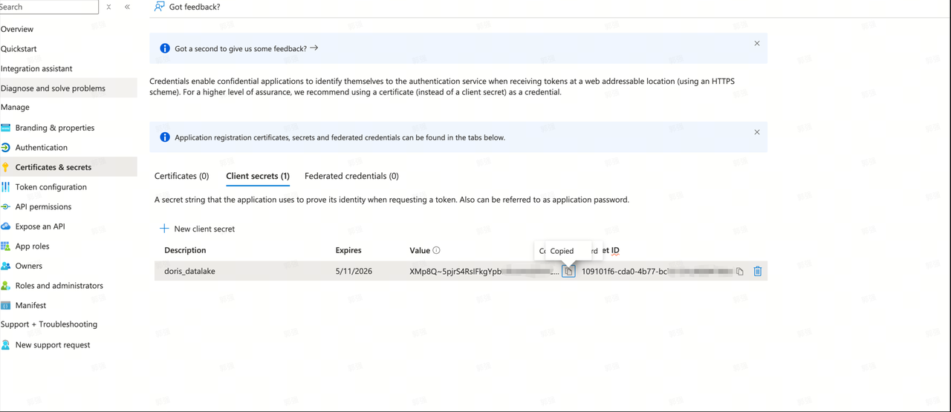Copy the Secret ID to clipboard
This screenshot has height=412, width=951.
(740, 272)
